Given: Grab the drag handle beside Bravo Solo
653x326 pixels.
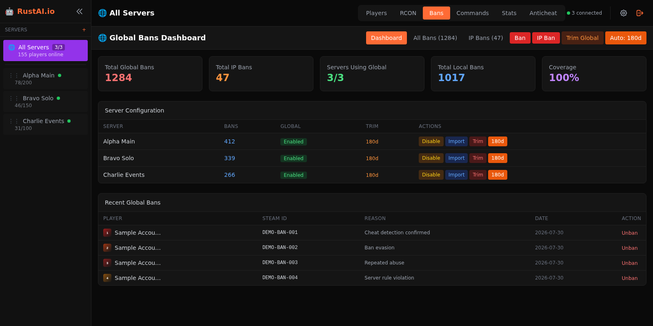Looking at the screenshot, I should tap(14, 98).
